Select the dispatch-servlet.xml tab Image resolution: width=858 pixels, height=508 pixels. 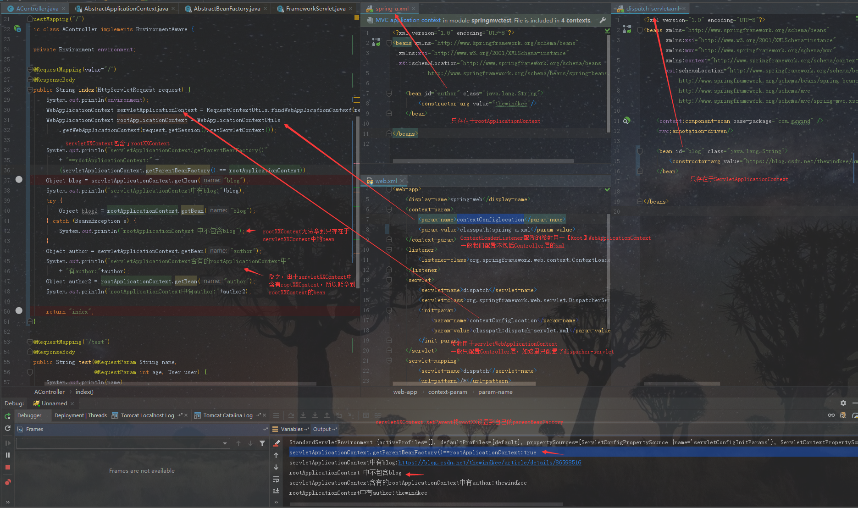tap(653, 9)
